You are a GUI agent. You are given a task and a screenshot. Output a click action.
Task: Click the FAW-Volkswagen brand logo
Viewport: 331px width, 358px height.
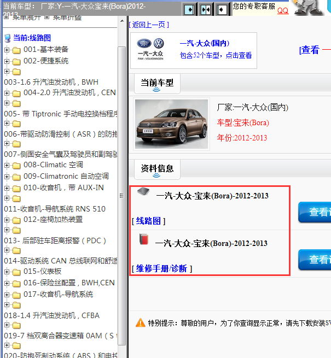[150, 49]
